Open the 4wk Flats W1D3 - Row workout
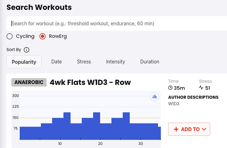The image size is (227, 148). pos(90,82)
